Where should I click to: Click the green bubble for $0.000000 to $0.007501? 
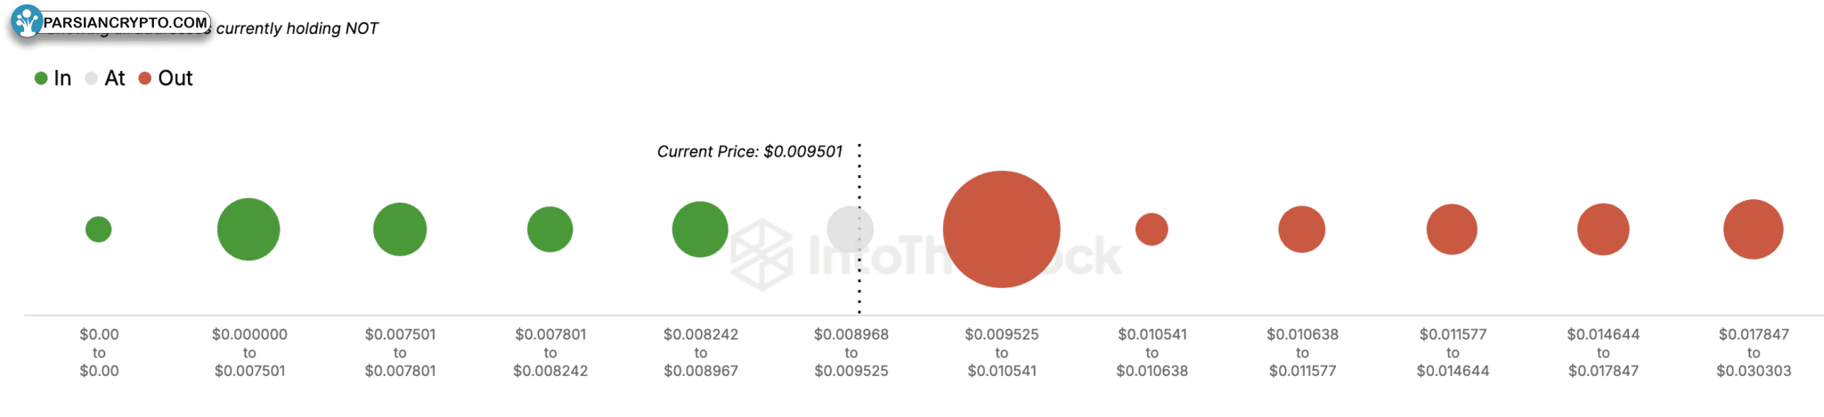(248, 229)
